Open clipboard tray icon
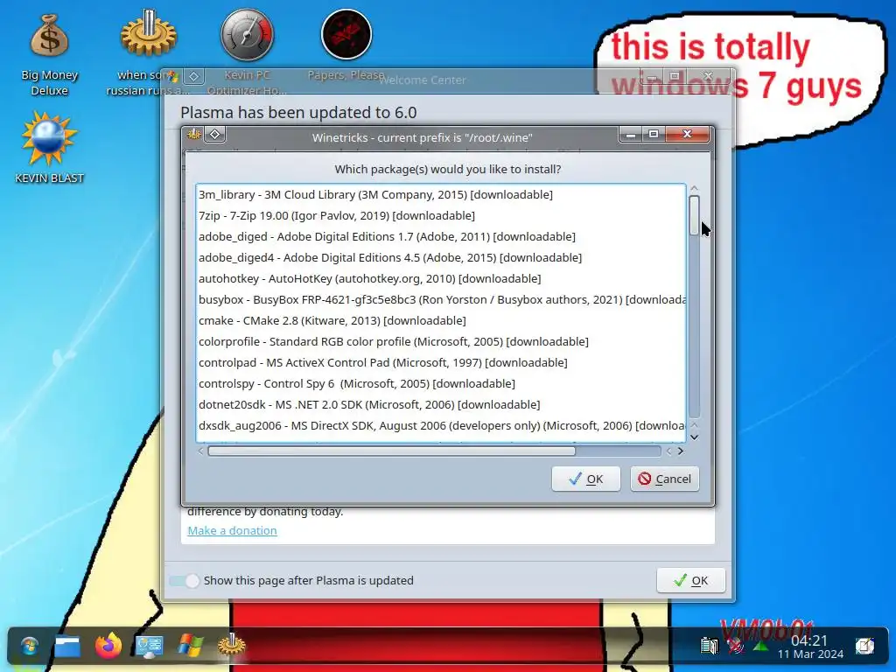 (x=709, y=646)
